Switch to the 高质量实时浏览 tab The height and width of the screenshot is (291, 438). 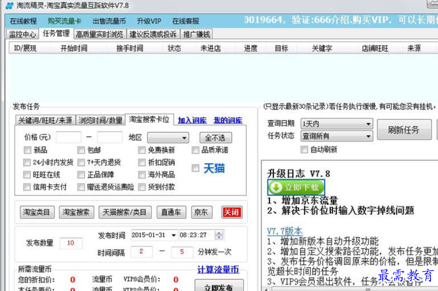(99, 34)
